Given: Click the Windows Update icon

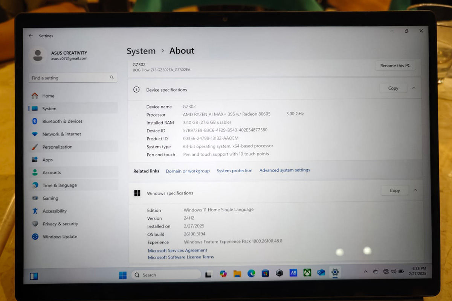Looking at the screenshot, I should point(35,236).
